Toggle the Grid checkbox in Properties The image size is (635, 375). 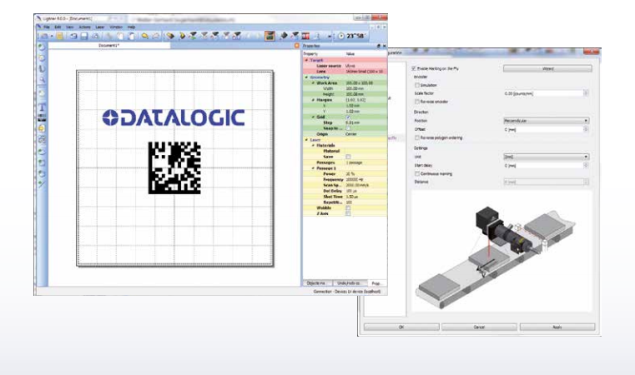pyautogui.click(x=348, y=117)
